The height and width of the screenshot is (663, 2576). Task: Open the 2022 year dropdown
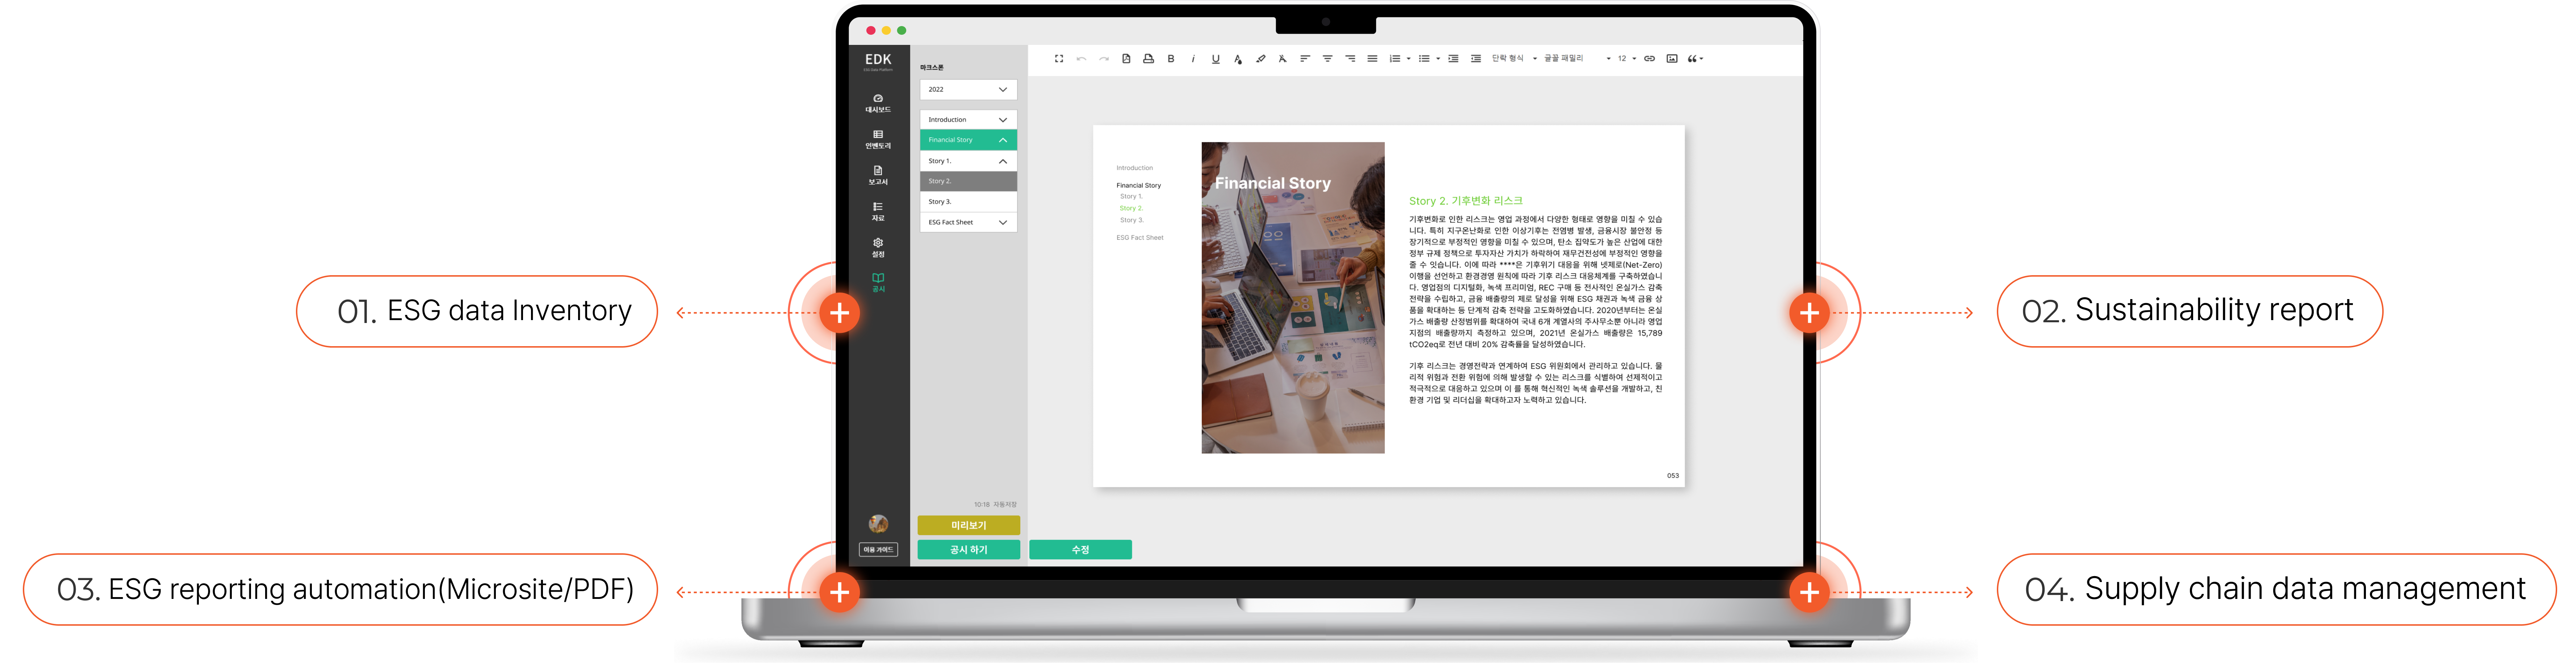pyautogui.click(x=968, y=90)
